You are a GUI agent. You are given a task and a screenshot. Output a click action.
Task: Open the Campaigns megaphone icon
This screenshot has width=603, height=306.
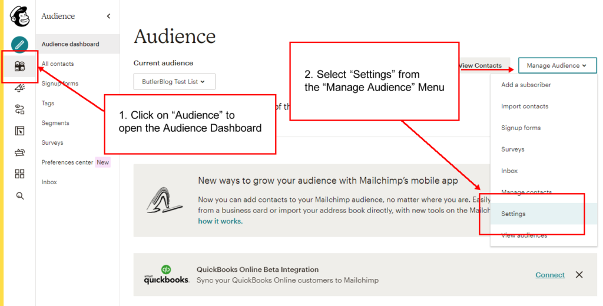[x=19, y=88]
